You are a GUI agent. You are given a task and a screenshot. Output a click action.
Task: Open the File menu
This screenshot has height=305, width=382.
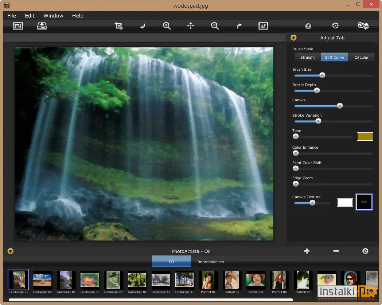[x=12, y=16]
